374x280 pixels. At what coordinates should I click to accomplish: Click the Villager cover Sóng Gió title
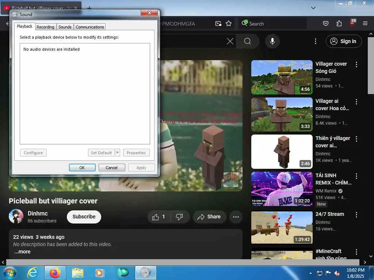click(331, 67)
